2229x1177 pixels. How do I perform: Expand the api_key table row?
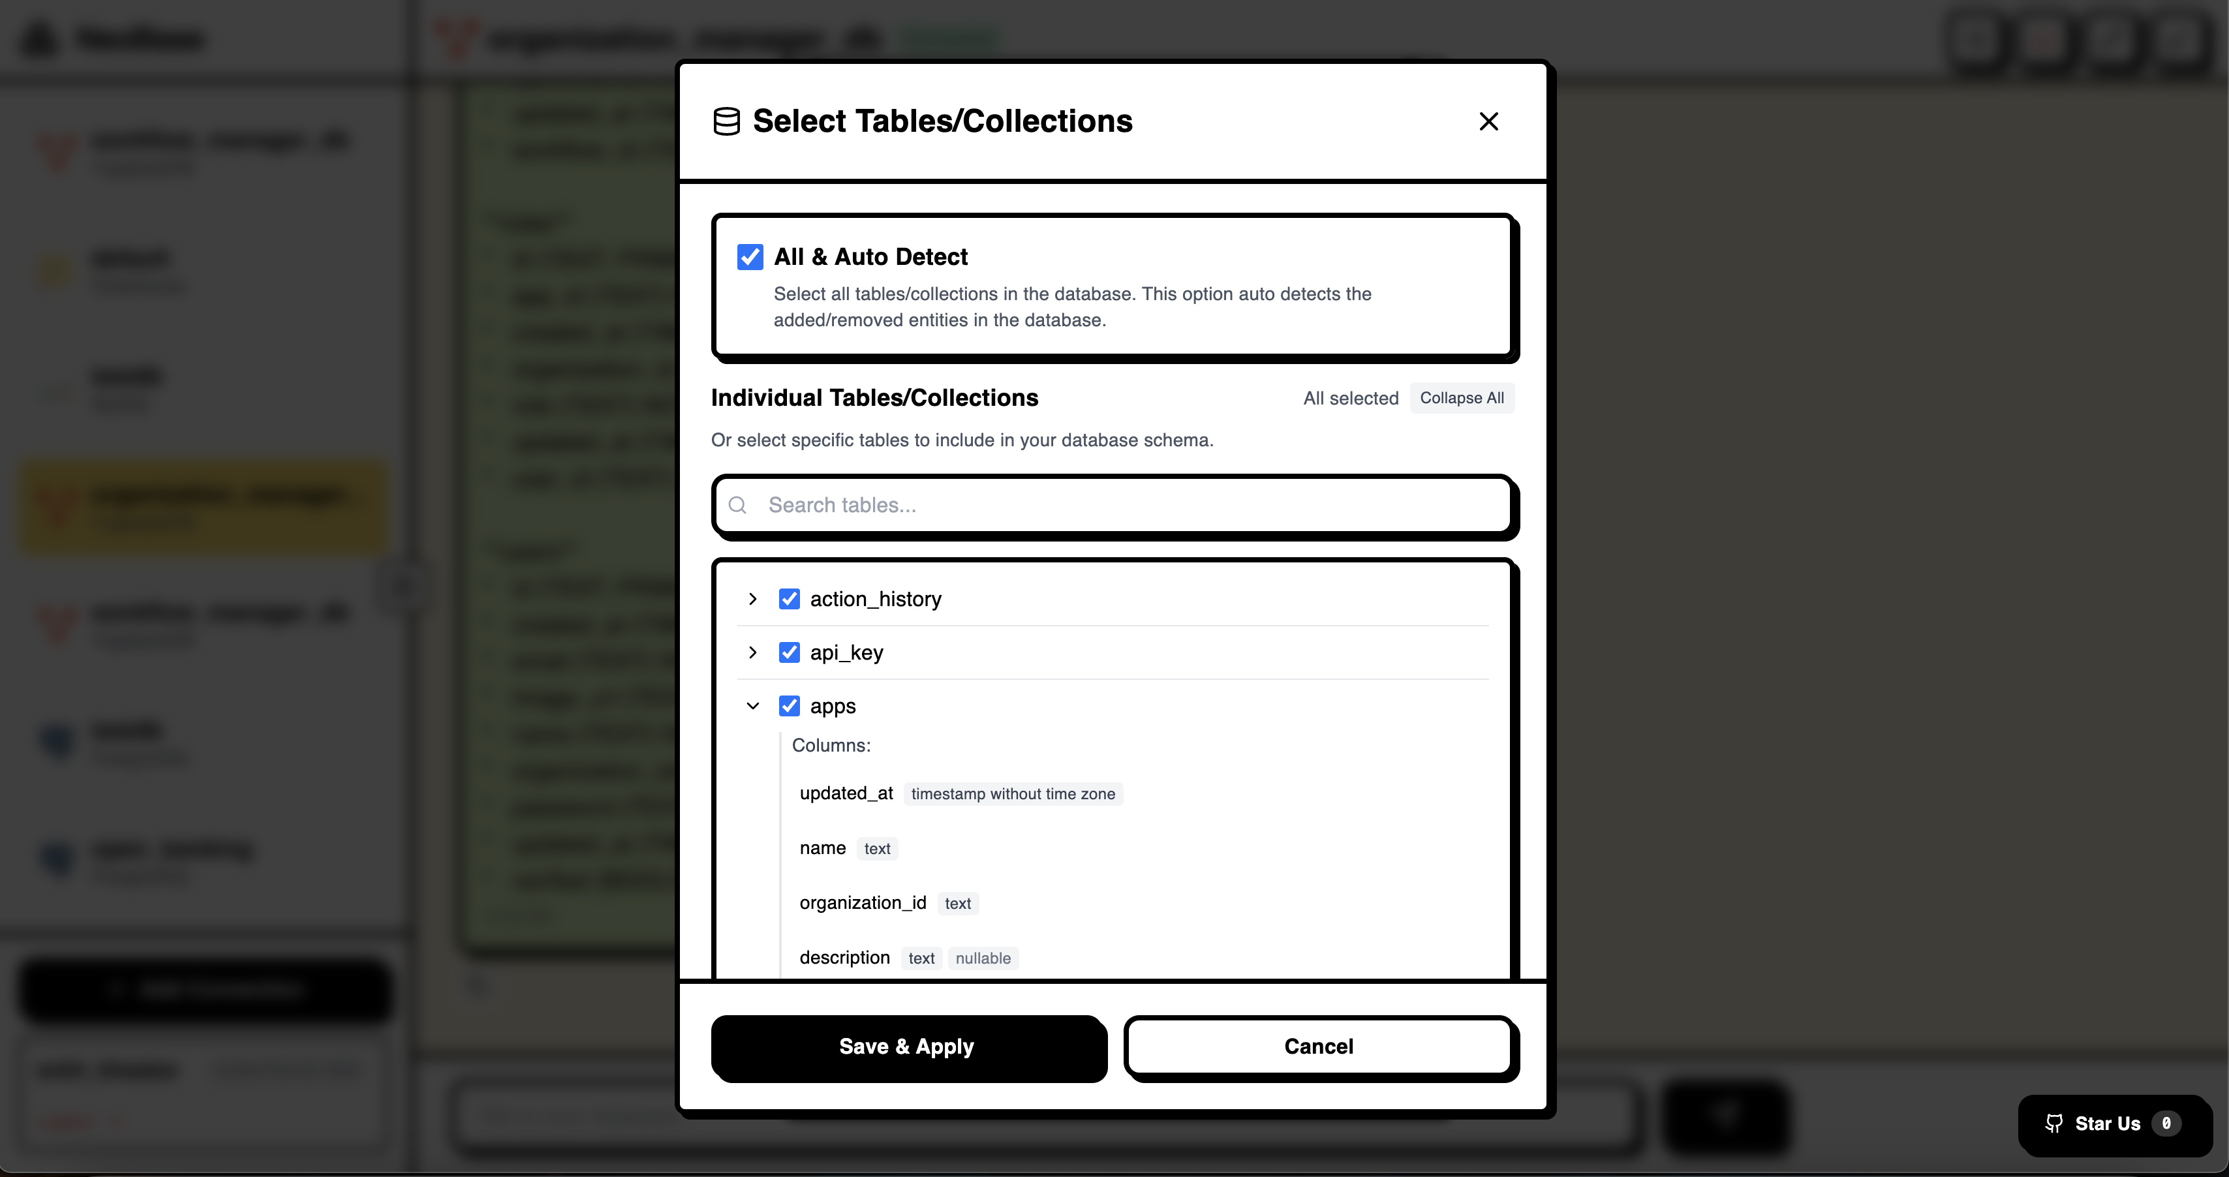pos(753,652)
